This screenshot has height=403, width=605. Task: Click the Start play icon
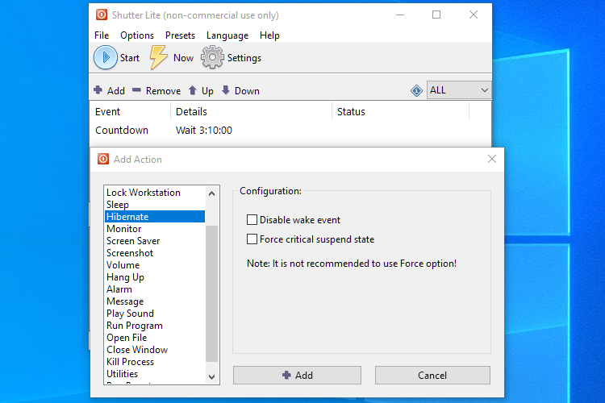pyautogui.click(x=106, y=57)
